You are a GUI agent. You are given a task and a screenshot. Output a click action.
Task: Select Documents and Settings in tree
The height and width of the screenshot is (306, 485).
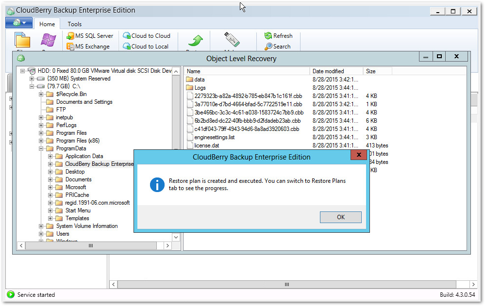[84, 102]
